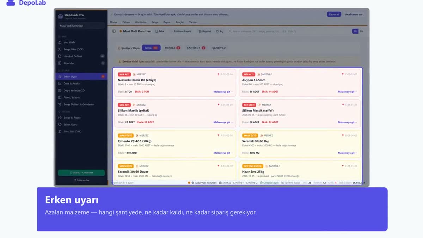Click the red MİN ALTI badge on Alçıpan card
423x238 pixels.
click(x=249, y=74)
